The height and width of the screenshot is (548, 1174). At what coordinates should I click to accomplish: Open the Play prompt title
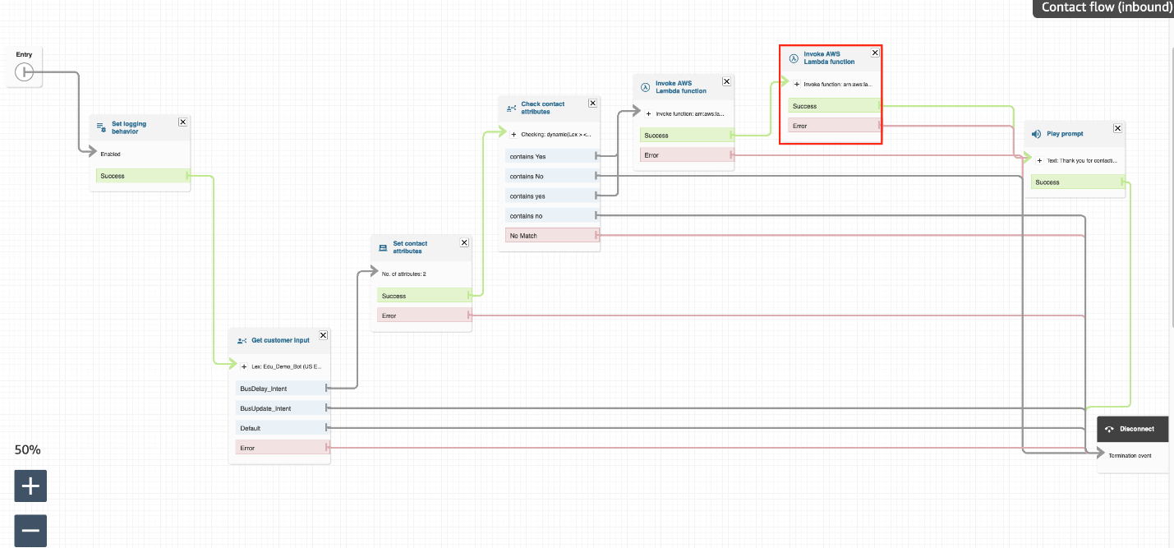[1065, 133]
